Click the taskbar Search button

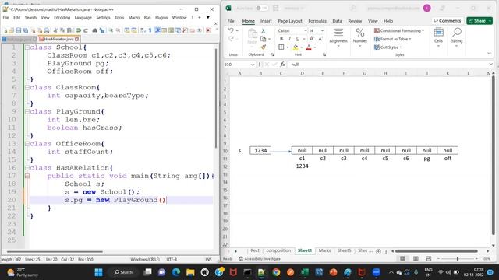tap(123, 272)
